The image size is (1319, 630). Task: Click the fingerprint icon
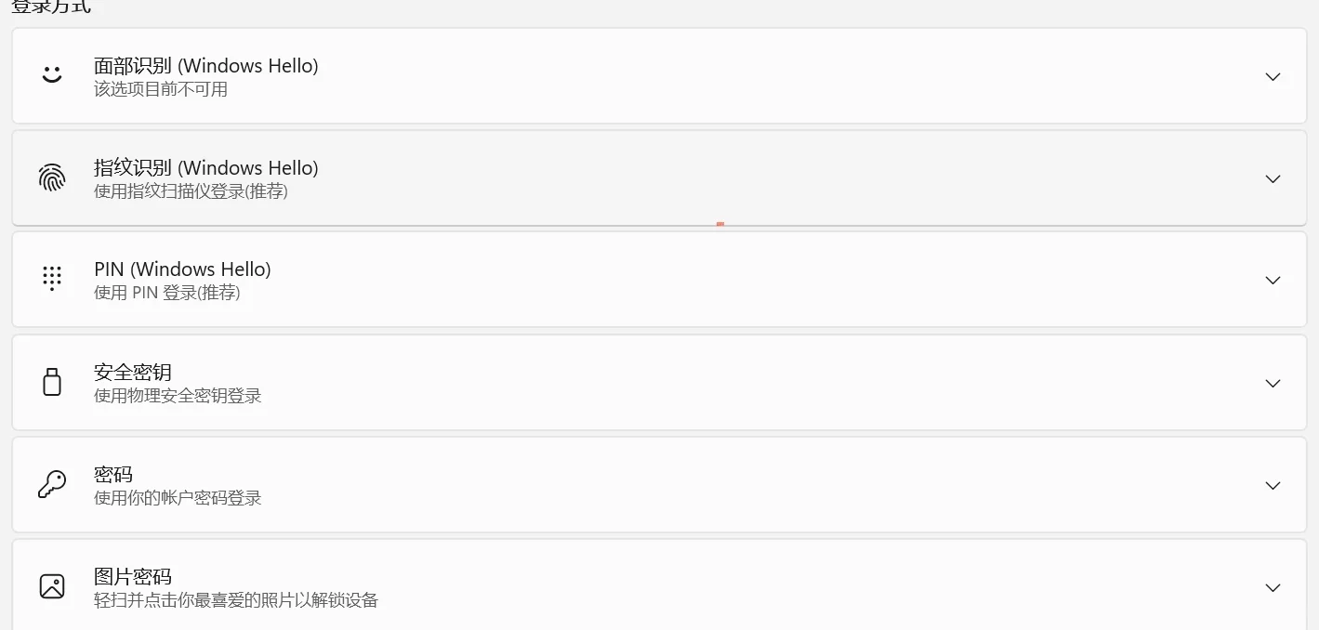(x=52, y=177)
